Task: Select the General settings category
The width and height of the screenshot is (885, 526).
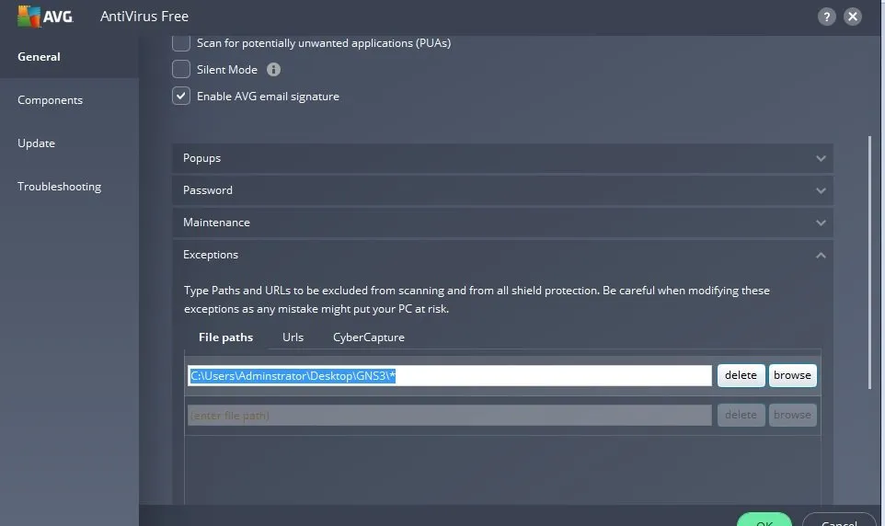Action: [x=69, y=56]
